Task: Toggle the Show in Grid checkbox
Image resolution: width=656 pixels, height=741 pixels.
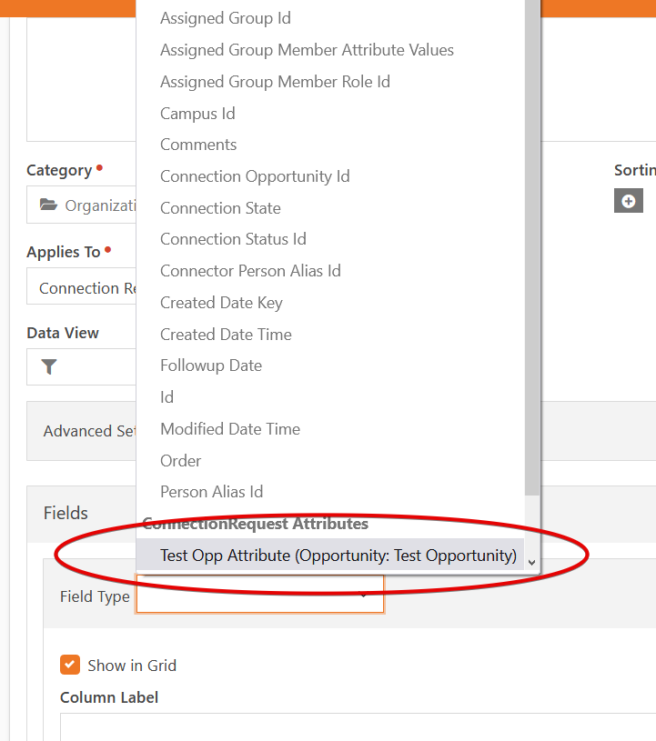Action: pyautogui.click(x=70, y=665)
